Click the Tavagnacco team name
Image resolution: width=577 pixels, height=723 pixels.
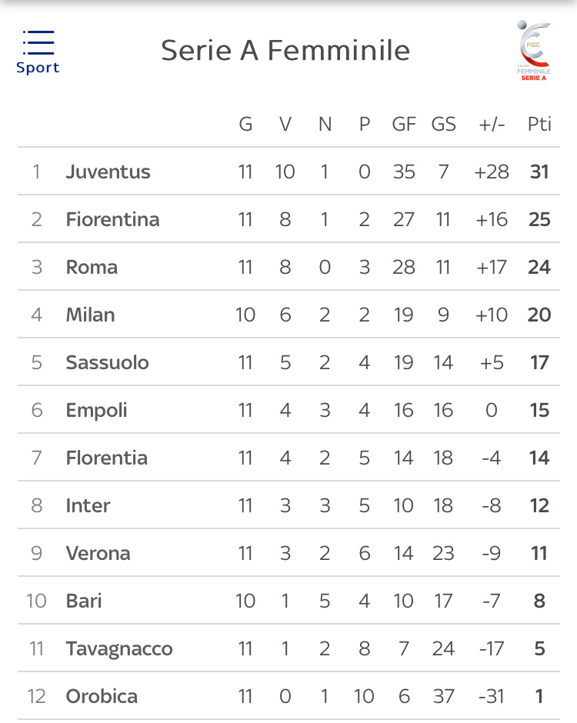[119, 648]
